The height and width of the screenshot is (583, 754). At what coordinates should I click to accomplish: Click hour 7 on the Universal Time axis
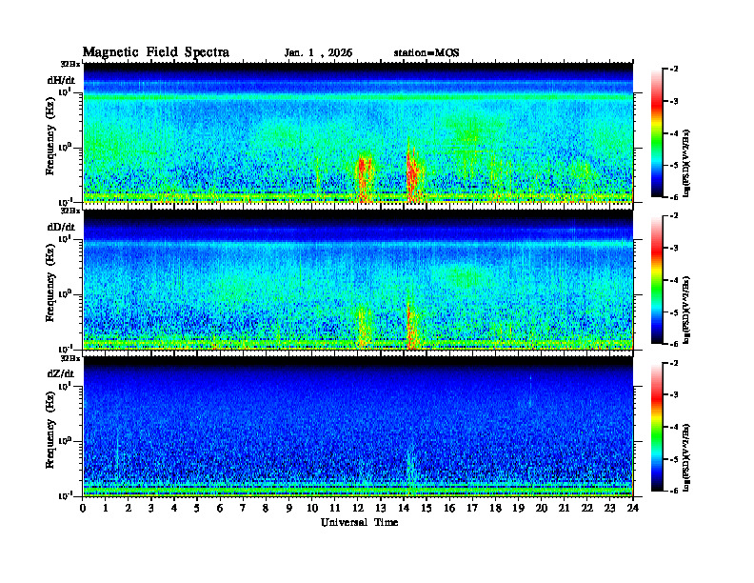point(244,509)
